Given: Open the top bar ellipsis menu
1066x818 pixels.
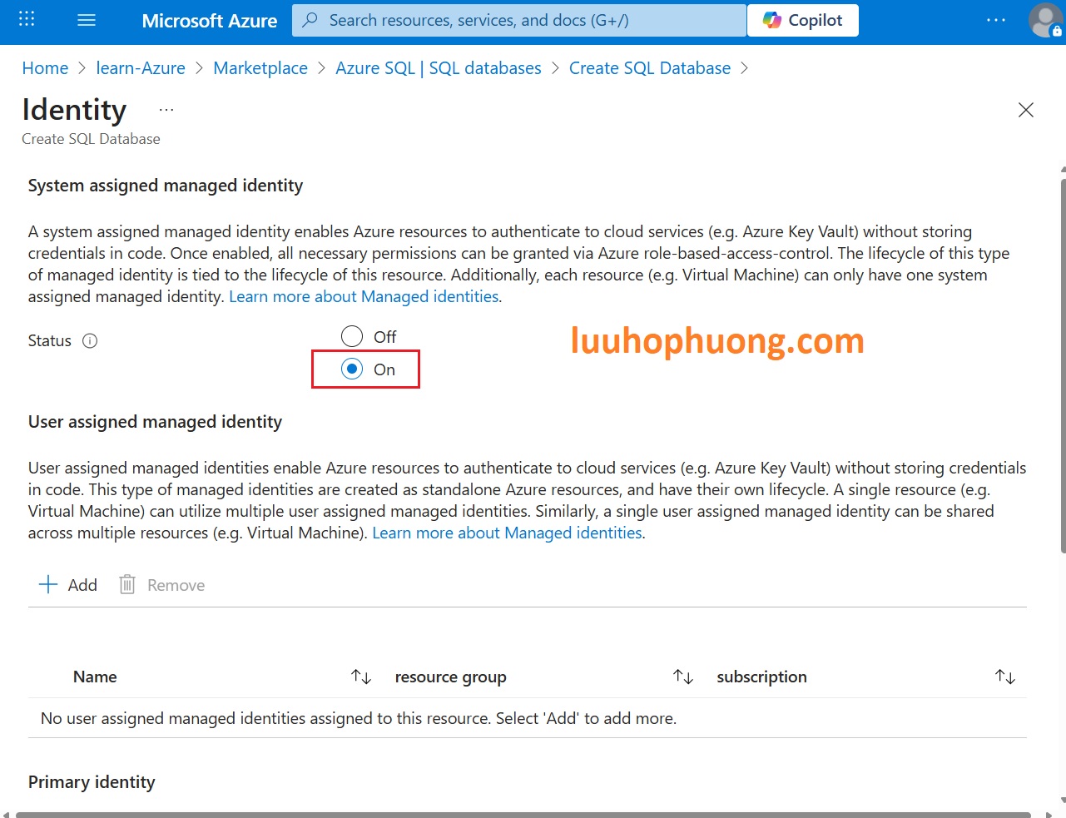Looking at the screenshot, I should point(995,20).
